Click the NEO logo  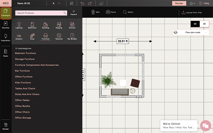tap(6, 3)
